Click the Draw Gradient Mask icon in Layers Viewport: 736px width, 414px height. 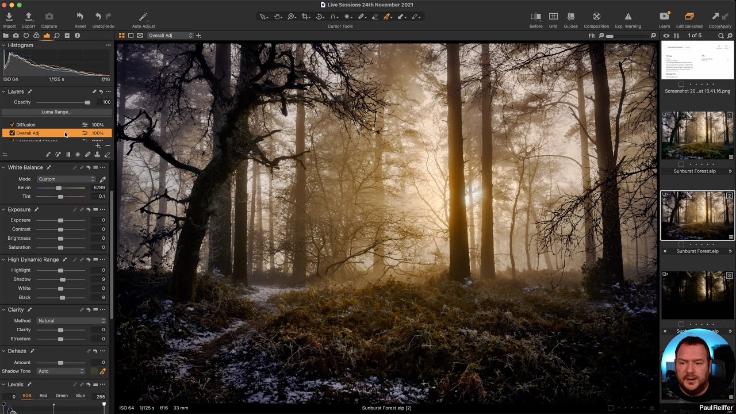(68, 155)
